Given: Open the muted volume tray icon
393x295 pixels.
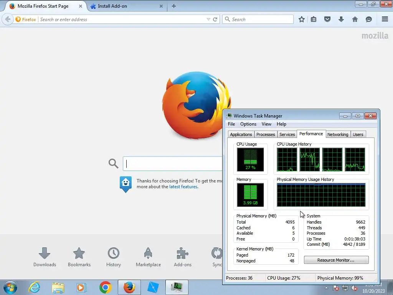Looking at the screenshot, I should point(354,288).
